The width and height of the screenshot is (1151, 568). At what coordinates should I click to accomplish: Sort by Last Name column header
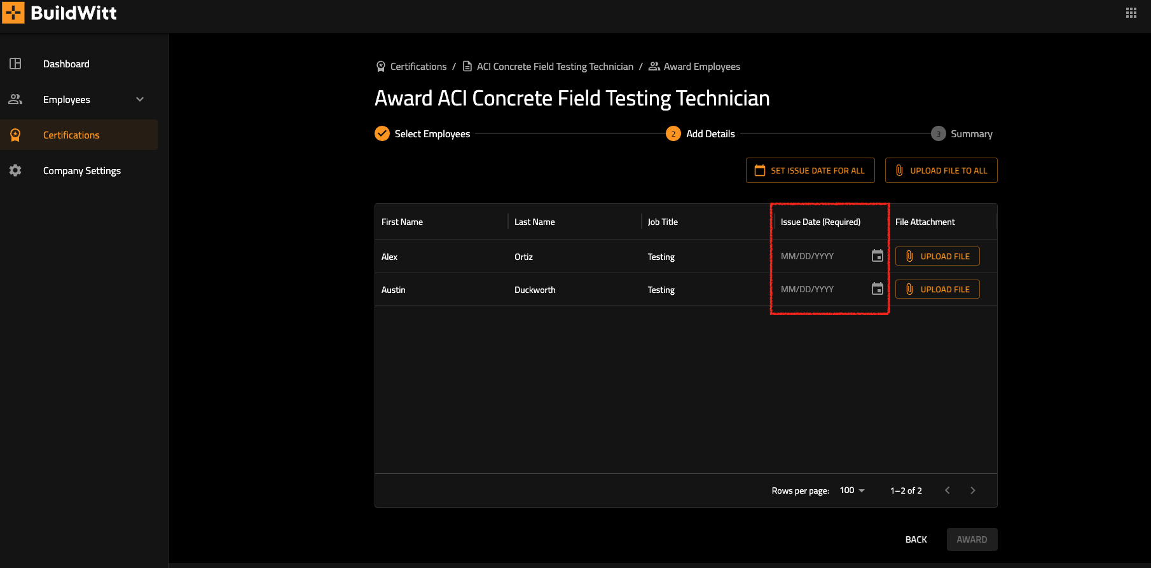pos(534,222)
